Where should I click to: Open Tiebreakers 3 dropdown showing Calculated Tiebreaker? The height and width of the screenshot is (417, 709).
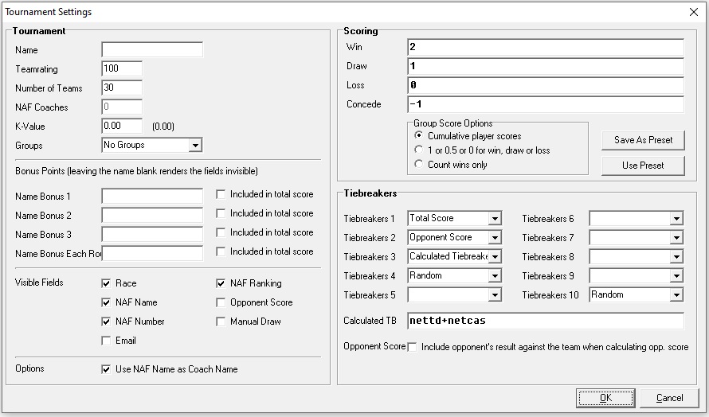pos(454,256)
